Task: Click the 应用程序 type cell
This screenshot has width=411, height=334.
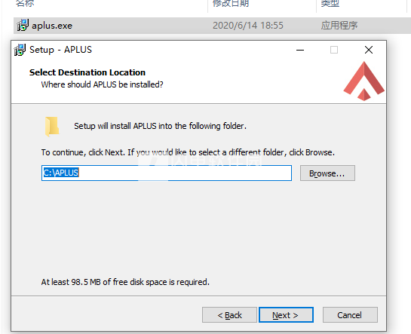Action: click(x=339, y=26)
